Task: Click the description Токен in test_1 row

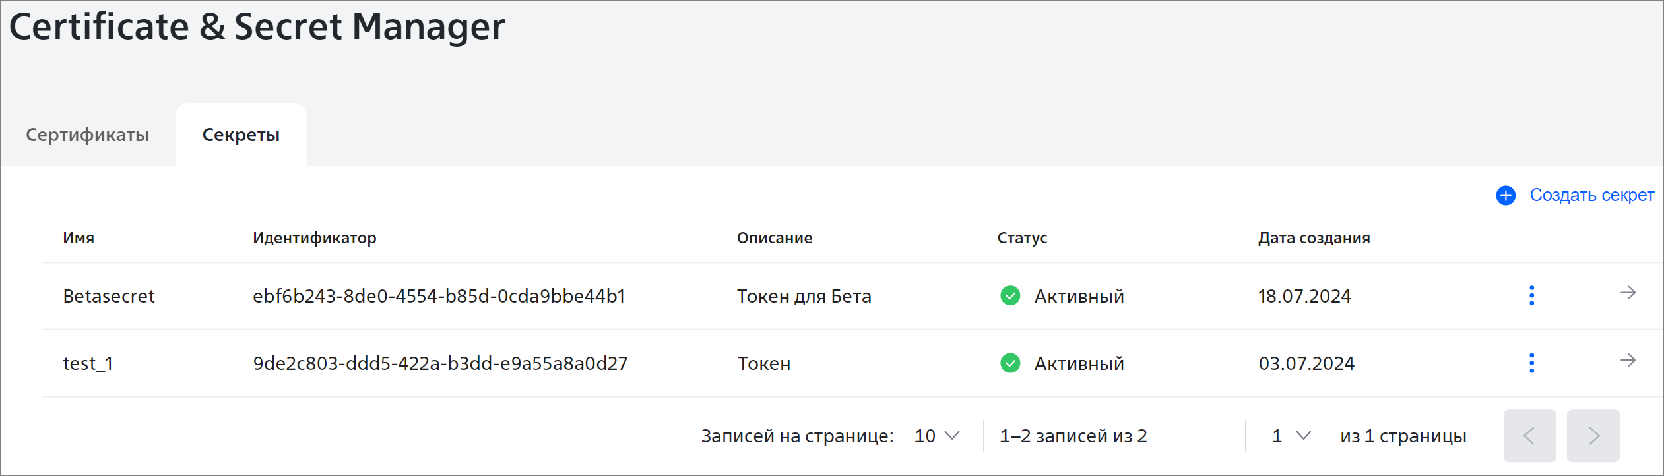Action: pos(763,363)
